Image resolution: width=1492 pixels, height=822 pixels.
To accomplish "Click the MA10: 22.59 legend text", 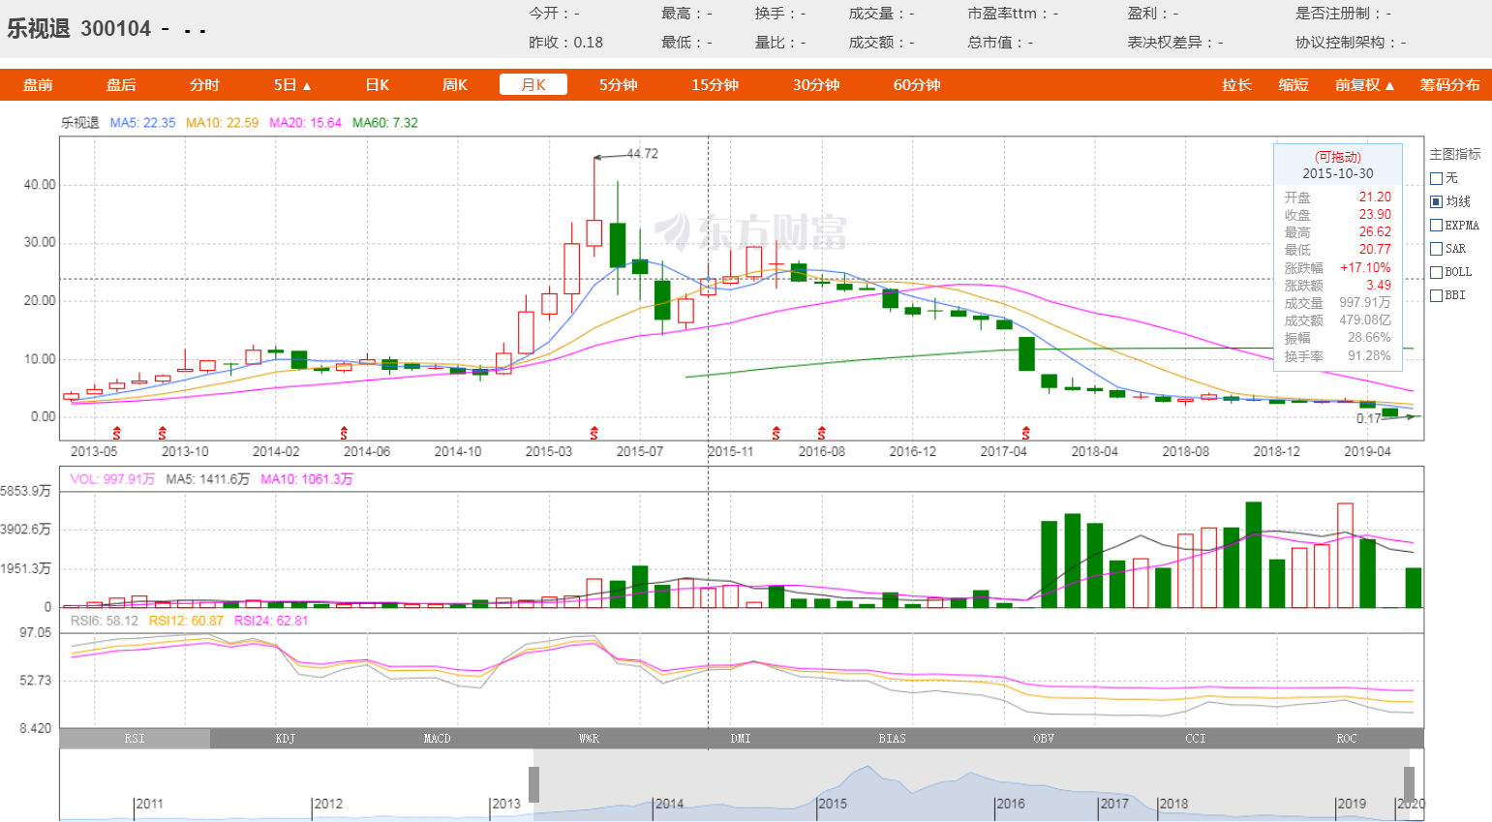I will coord(222,123).
